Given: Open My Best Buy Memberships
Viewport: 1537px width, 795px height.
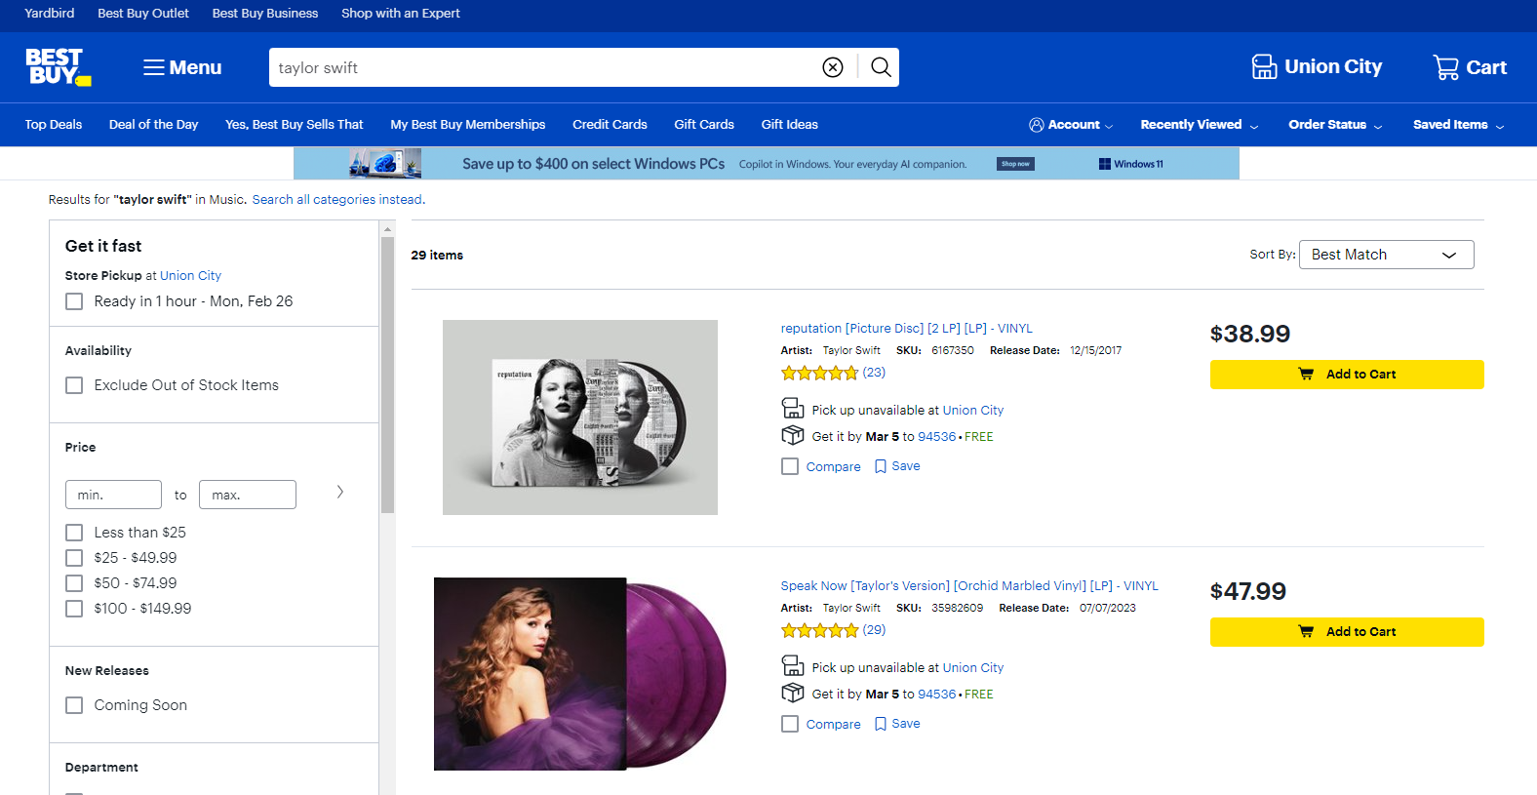Looking at the screenshot, I should tap(468, 125).
